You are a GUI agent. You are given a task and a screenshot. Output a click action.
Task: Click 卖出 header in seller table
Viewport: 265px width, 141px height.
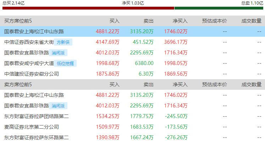click(149, 84)
